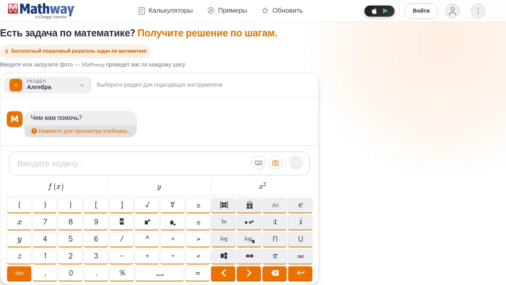Insert the percent sign key

click(x=122, y=274)
